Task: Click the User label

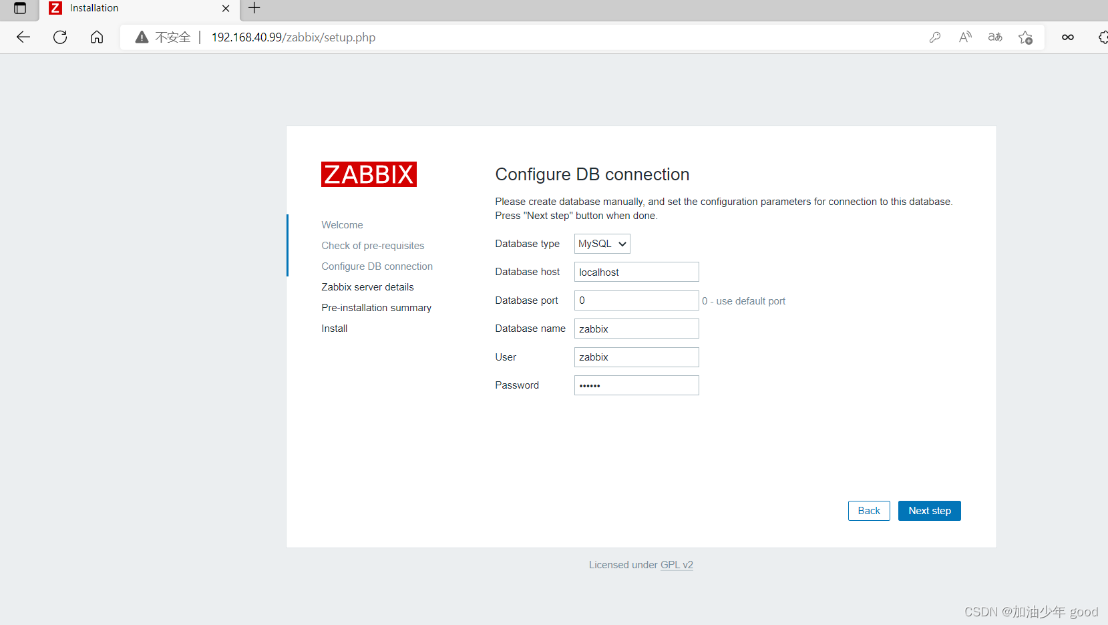Action: click(506, 357)
